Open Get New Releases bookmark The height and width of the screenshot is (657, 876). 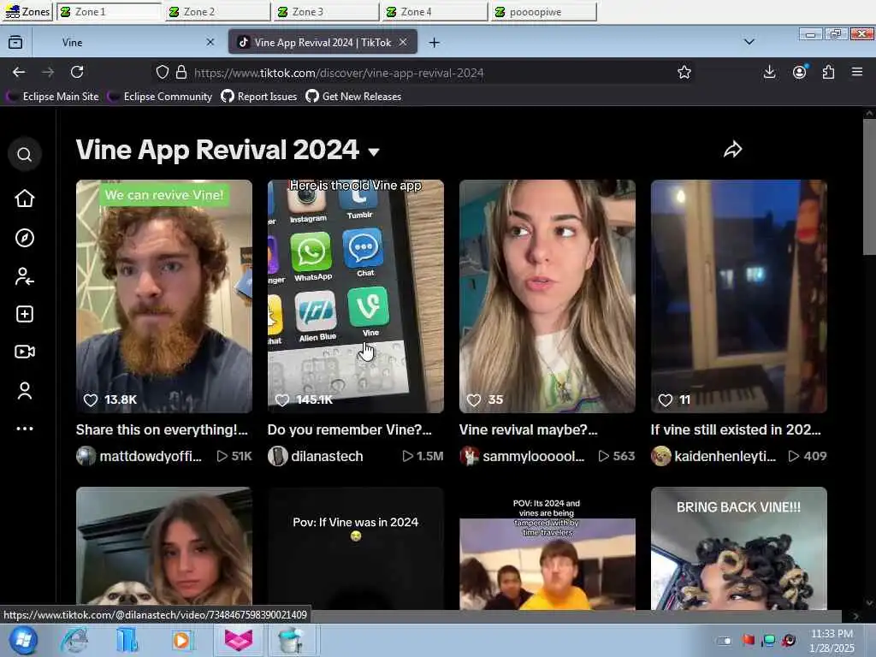point(353,97)
